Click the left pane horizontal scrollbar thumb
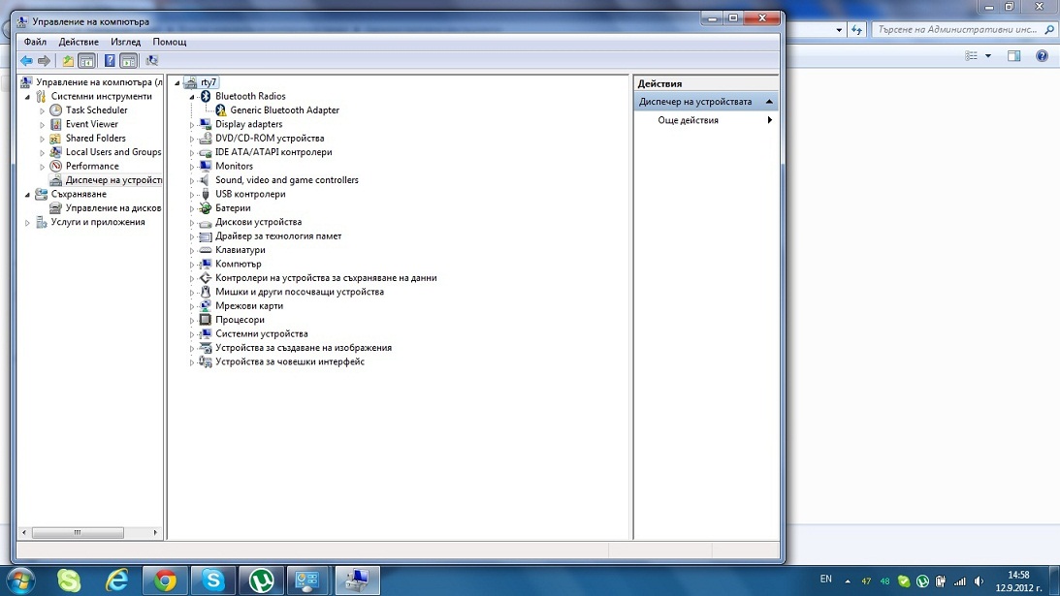1060x596 pixels. [78, 532]
